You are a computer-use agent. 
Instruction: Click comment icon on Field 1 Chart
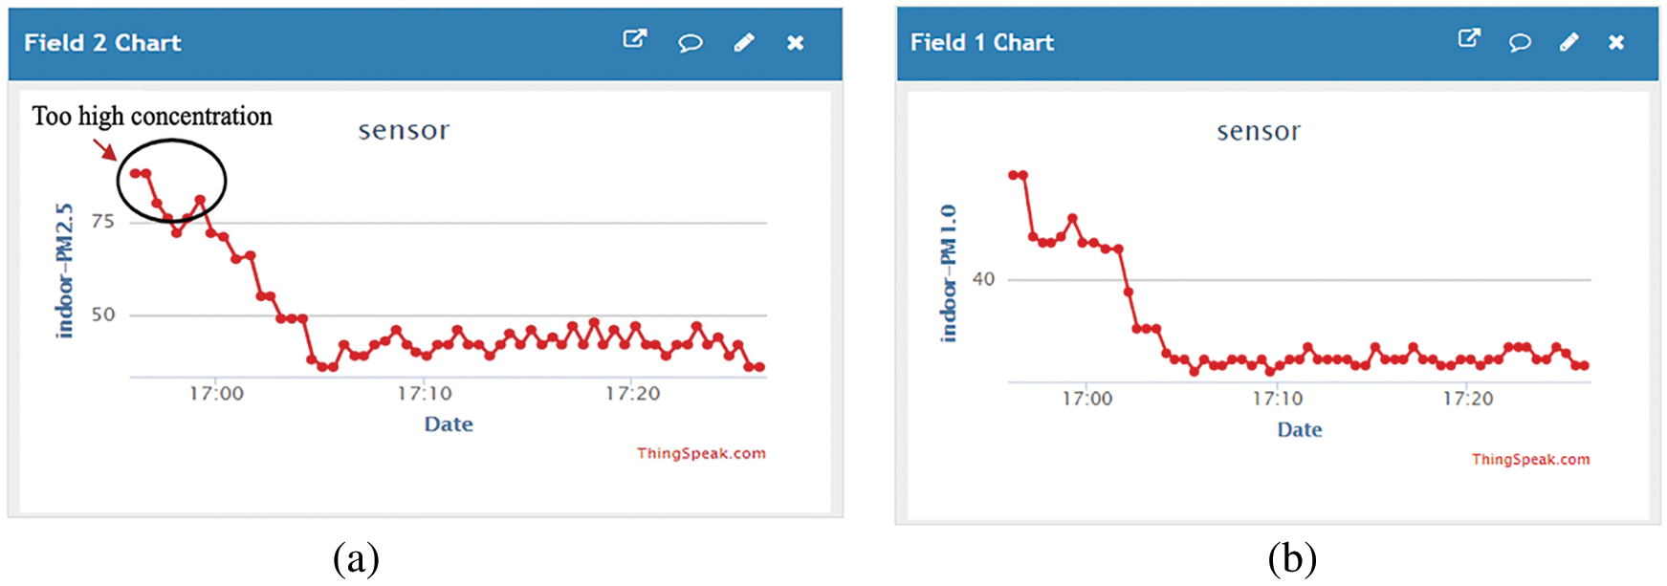point(1520,42)
